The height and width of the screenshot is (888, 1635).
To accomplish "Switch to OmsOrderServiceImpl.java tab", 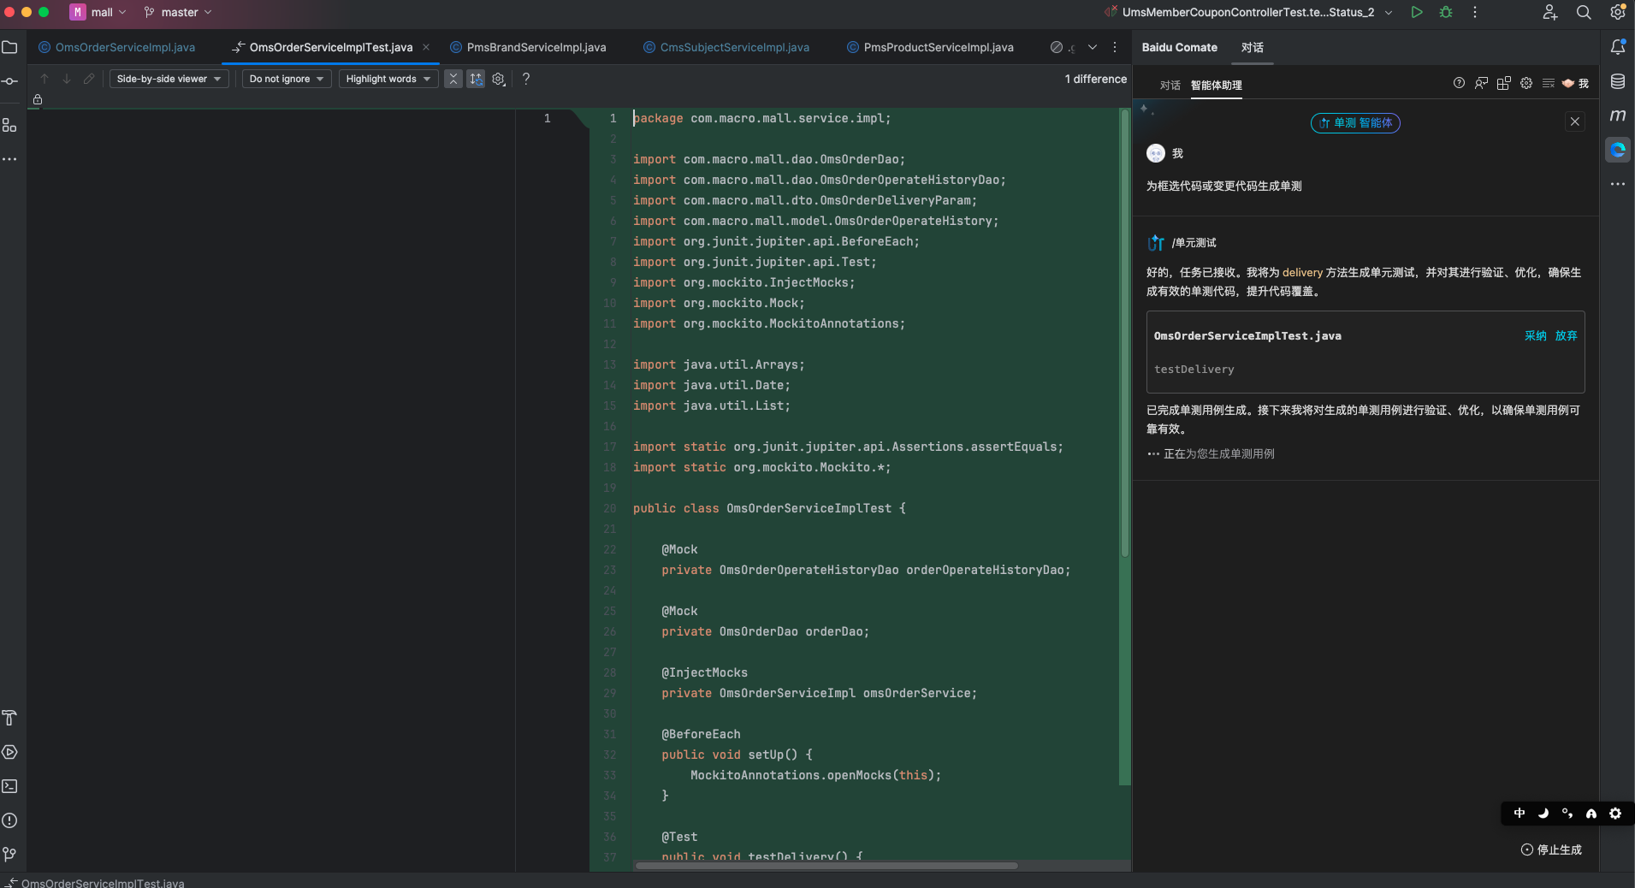I will 117,47.
